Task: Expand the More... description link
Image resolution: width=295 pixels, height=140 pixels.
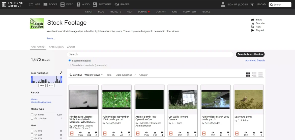Action: 51,38
